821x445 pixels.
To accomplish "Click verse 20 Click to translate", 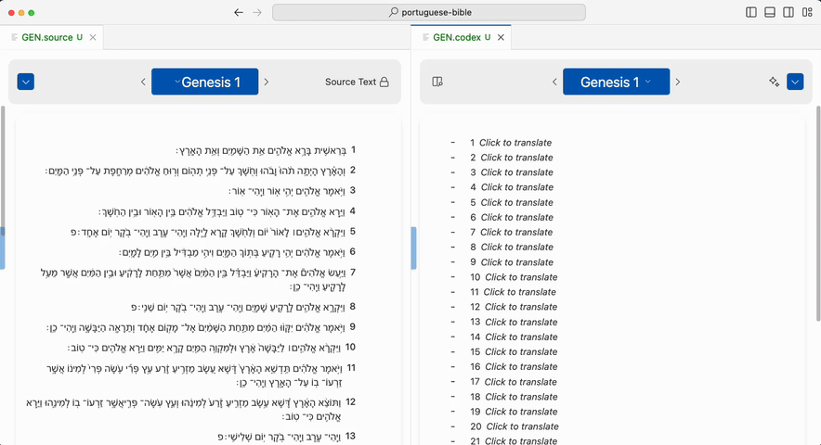I will 522,426.
